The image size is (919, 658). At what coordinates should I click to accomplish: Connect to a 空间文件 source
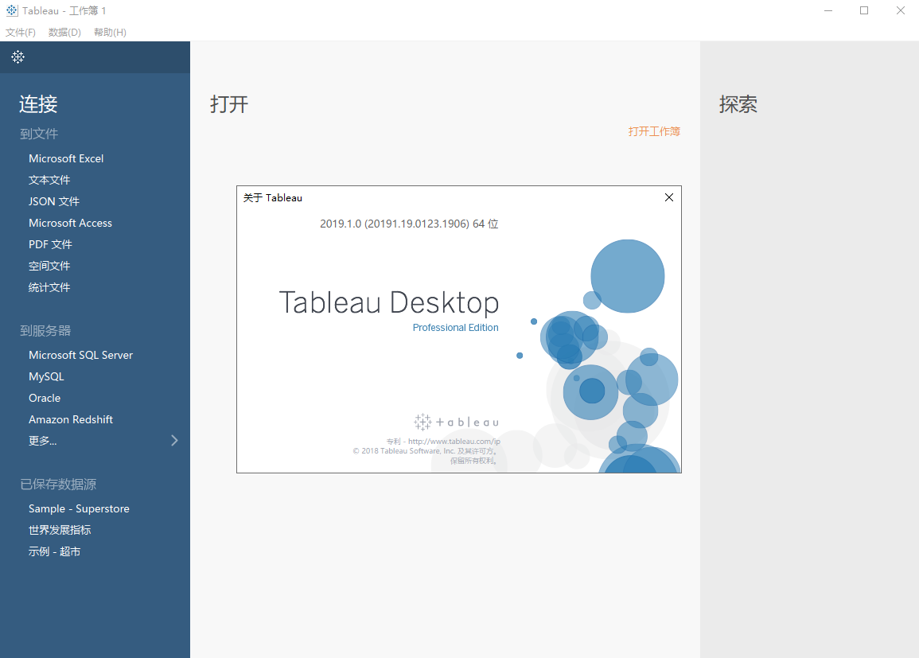(x=49, y=266)
